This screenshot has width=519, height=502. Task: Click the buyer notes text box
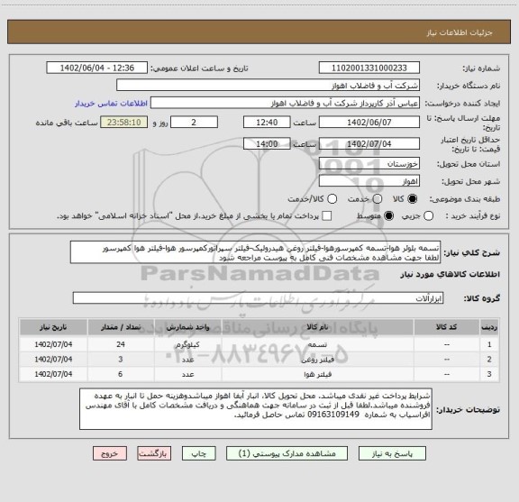pos(256,409)
